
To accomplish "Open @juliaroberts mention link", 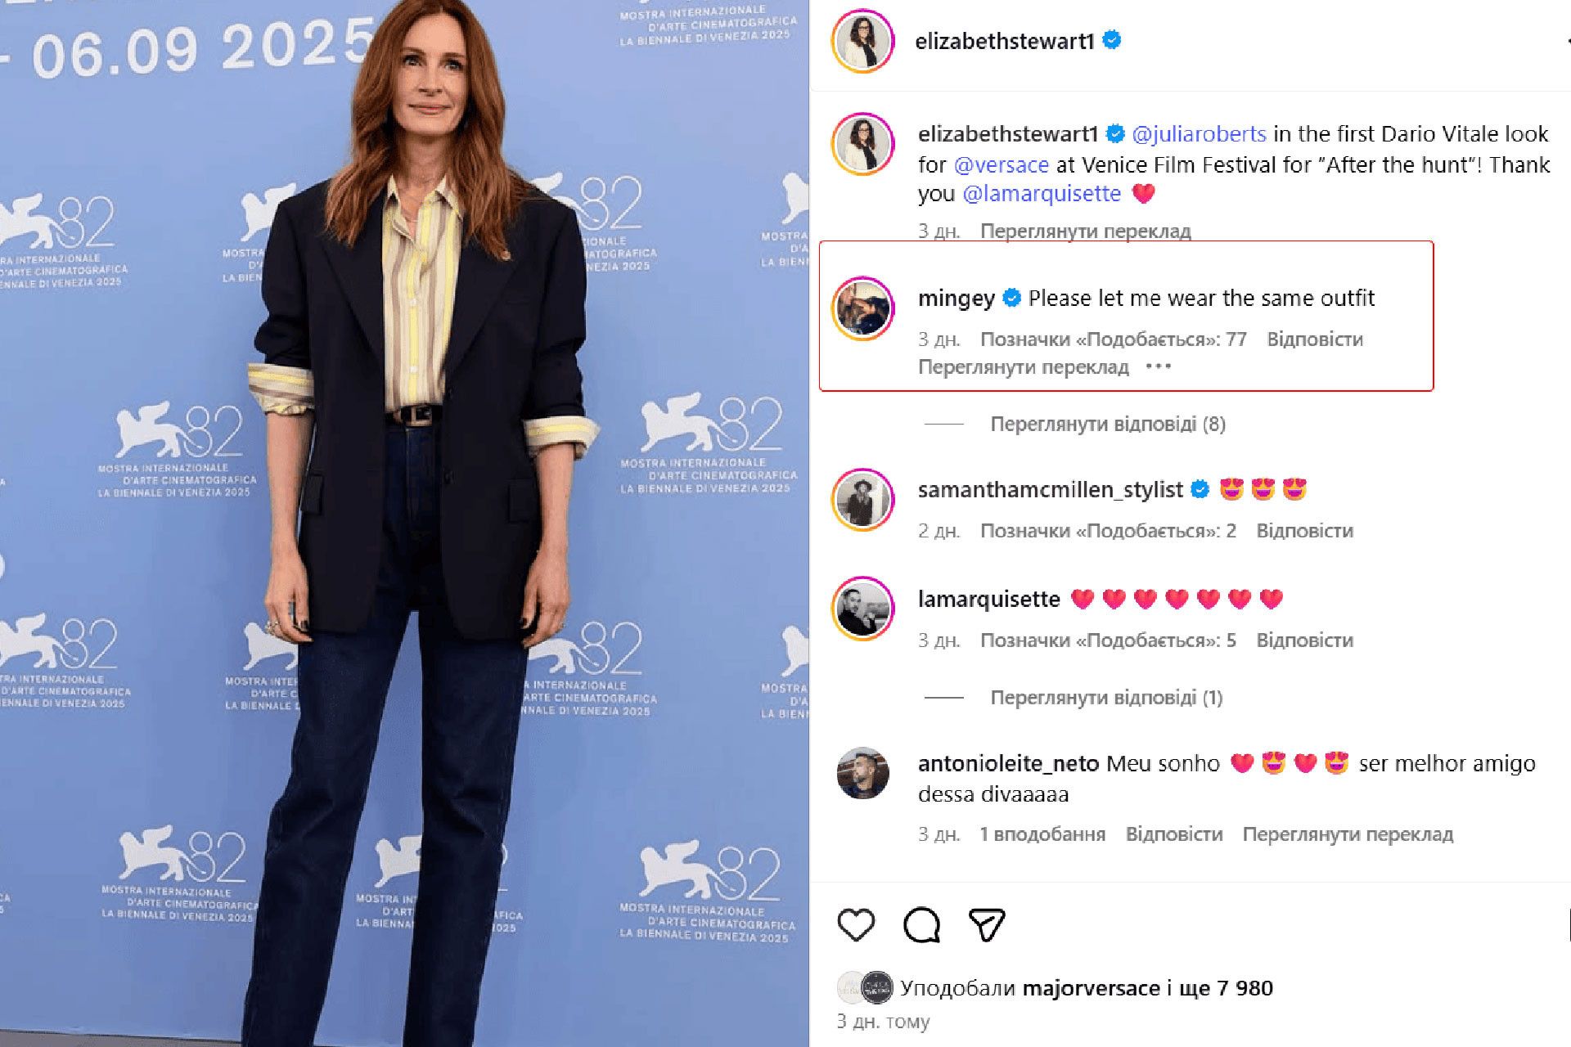I will [1199, 134].
